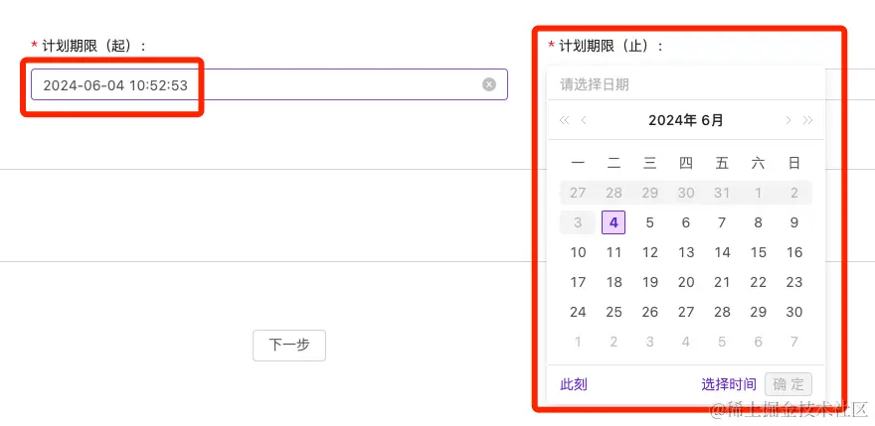The image size is (875, 426).
Task: Select June 6 in calendar
Action: (686, 223)
